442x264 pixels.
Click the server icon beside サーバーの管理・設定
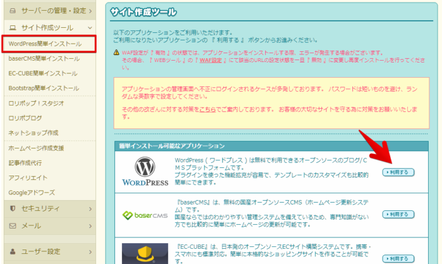click(x=13, y=11)
